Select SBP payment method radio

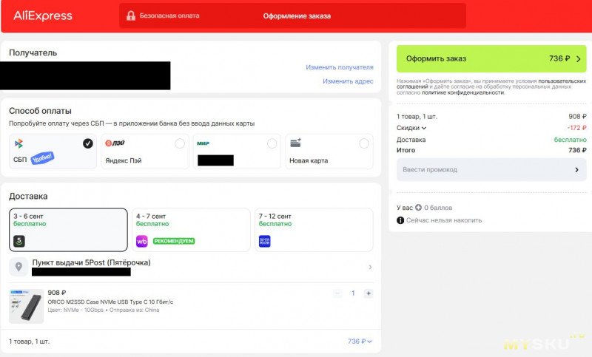(87, 143)
